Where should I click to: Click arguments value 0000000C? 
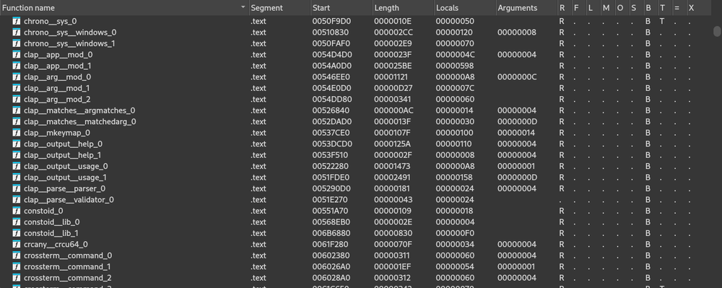tap(517, 77)
